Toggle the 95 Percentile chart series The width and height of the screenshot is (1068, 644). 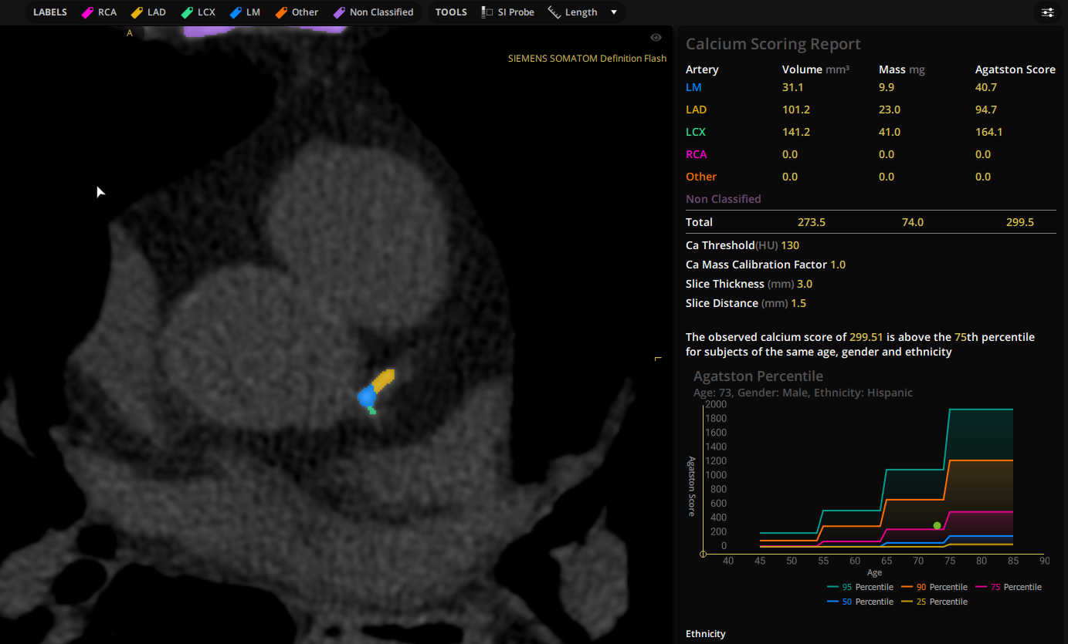click(x=859, y=587)
